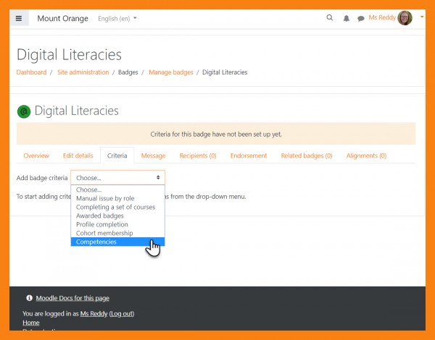Go to the Related badges (0) tab
Image resolution: width=435 pixels, height=340 pixels.
(307, 156)
